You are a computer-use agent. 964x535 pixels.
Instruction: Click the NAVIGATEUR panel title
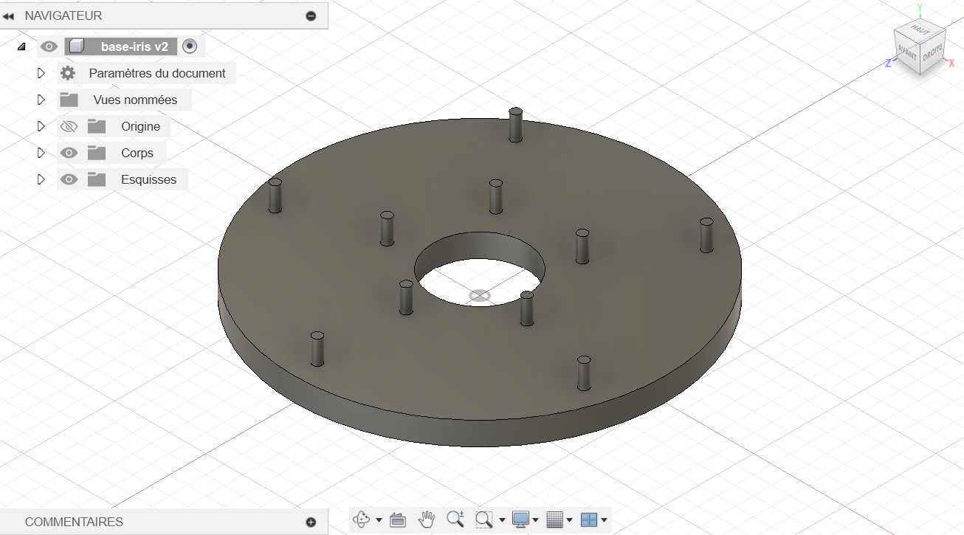click(x=63, y=15)
